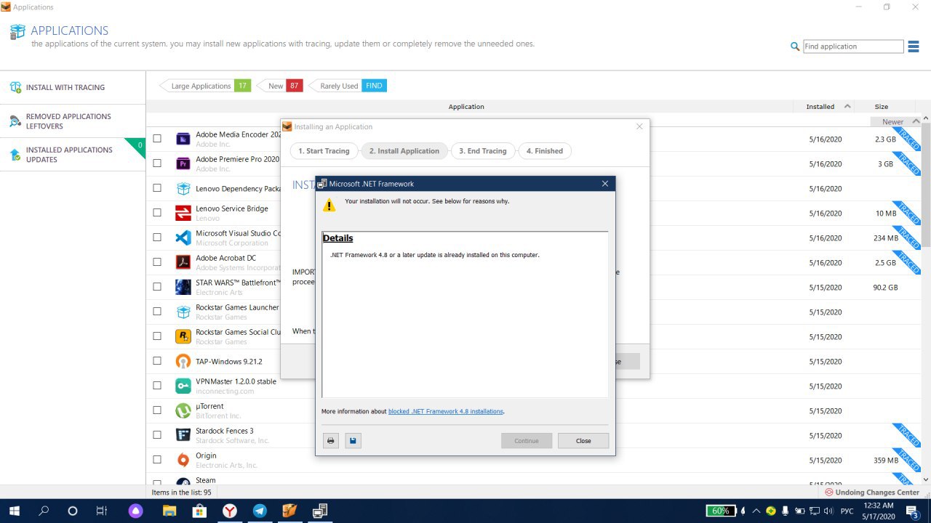Screen dimensions: 931x523
Task: Check the Adobe Media Encoder checkbox
Action: (x=157, y=138)
